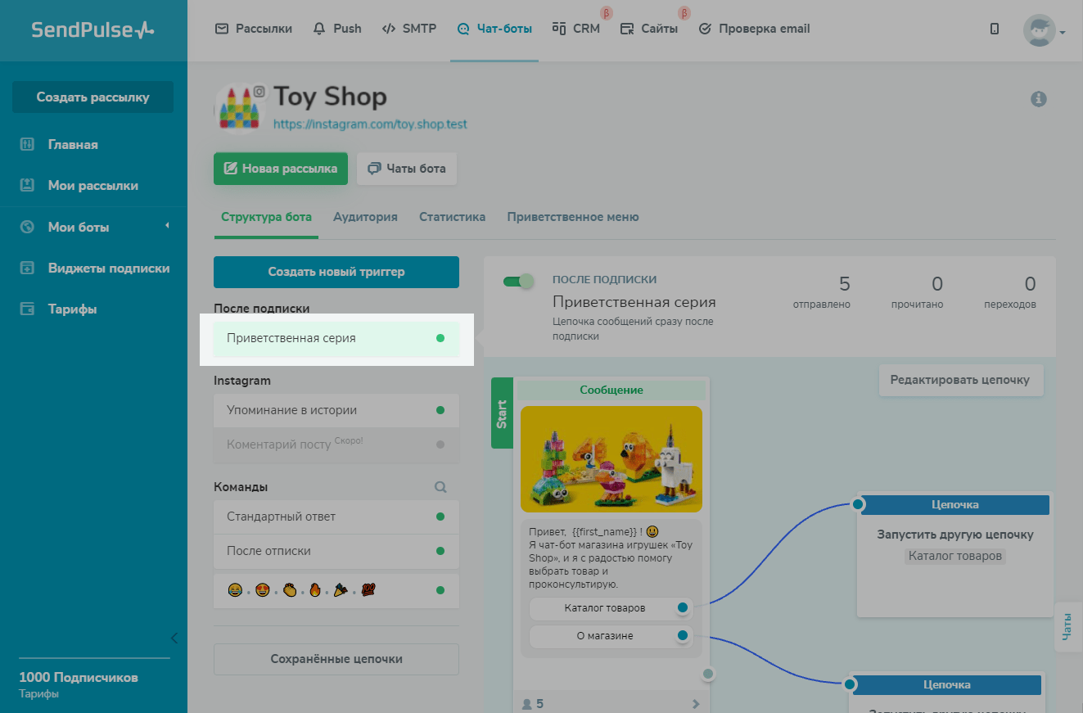Click the green status dot for Стандартный ответ
This screenshot has height=713, width=1083.
tap(440, 517)
